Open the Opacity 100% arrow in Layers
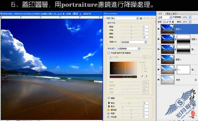198x121 pixels. coord(190,17)
